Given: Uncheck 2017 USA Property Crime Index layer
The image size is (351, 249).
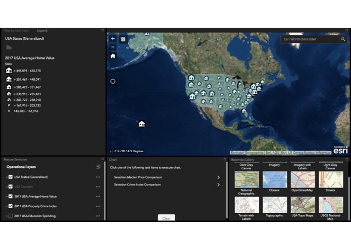Looking at the screenshot, I should (11, 206).
